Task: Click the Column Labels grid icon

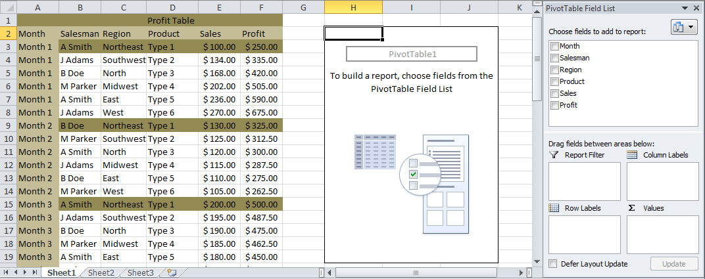Action: click(632, 155)
